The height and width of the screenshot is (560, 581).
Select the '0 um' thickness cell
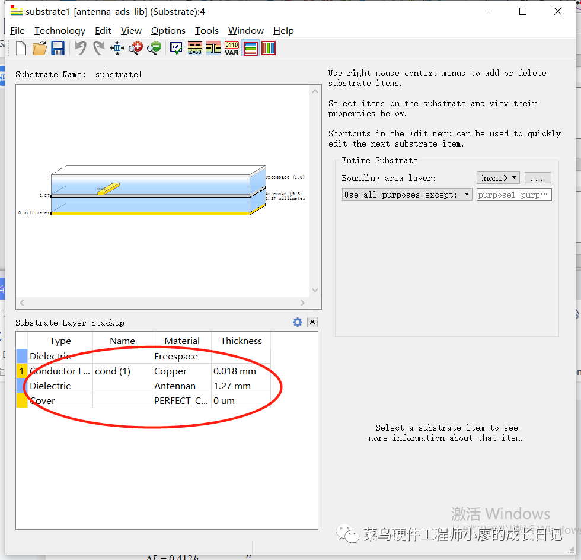[241, 401]
